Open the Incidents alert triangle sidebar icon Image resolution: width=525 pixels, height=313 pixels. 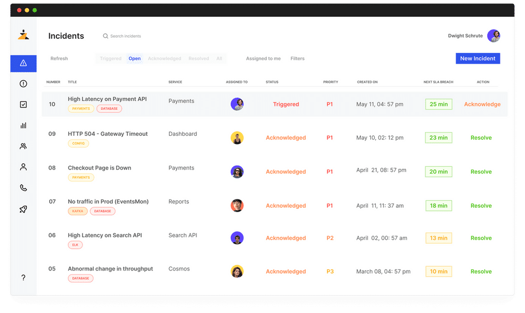tap(23, 63)
